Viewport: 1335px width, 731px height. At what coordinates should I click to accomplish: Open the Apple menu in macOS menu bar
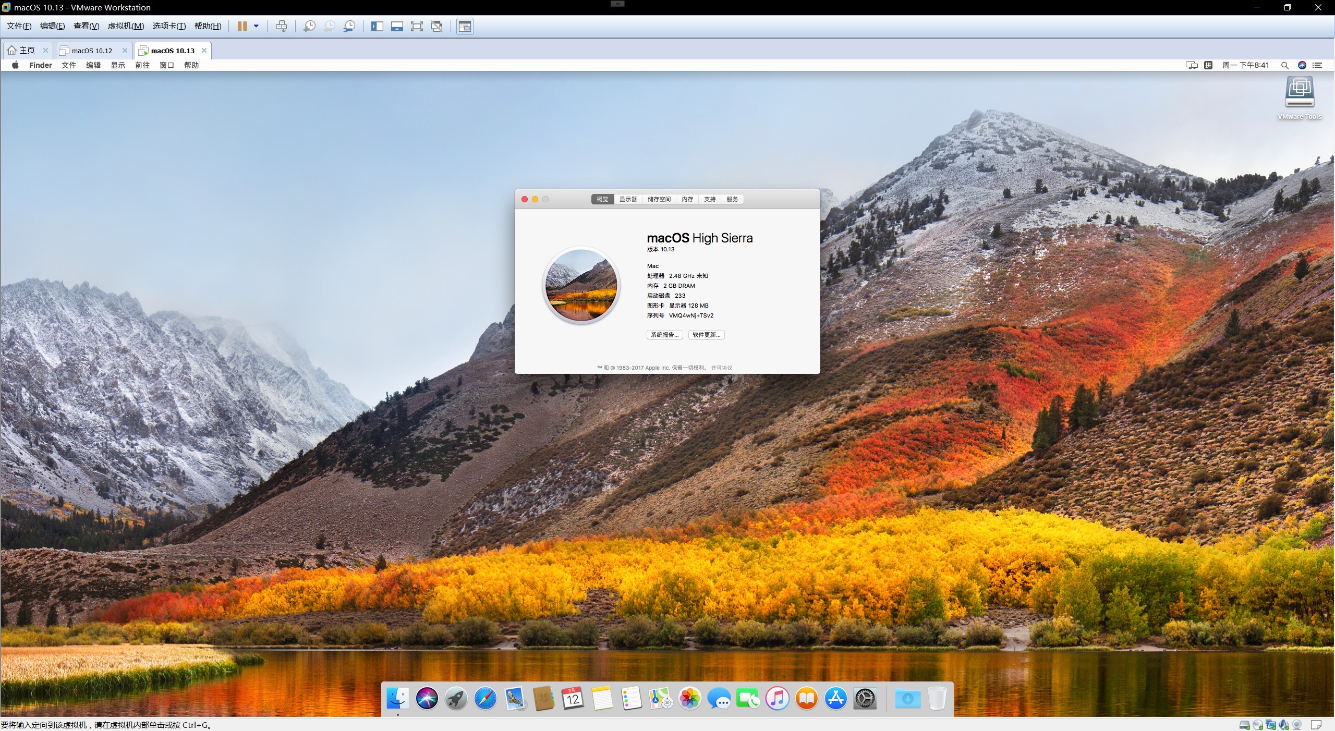point(16,65)
